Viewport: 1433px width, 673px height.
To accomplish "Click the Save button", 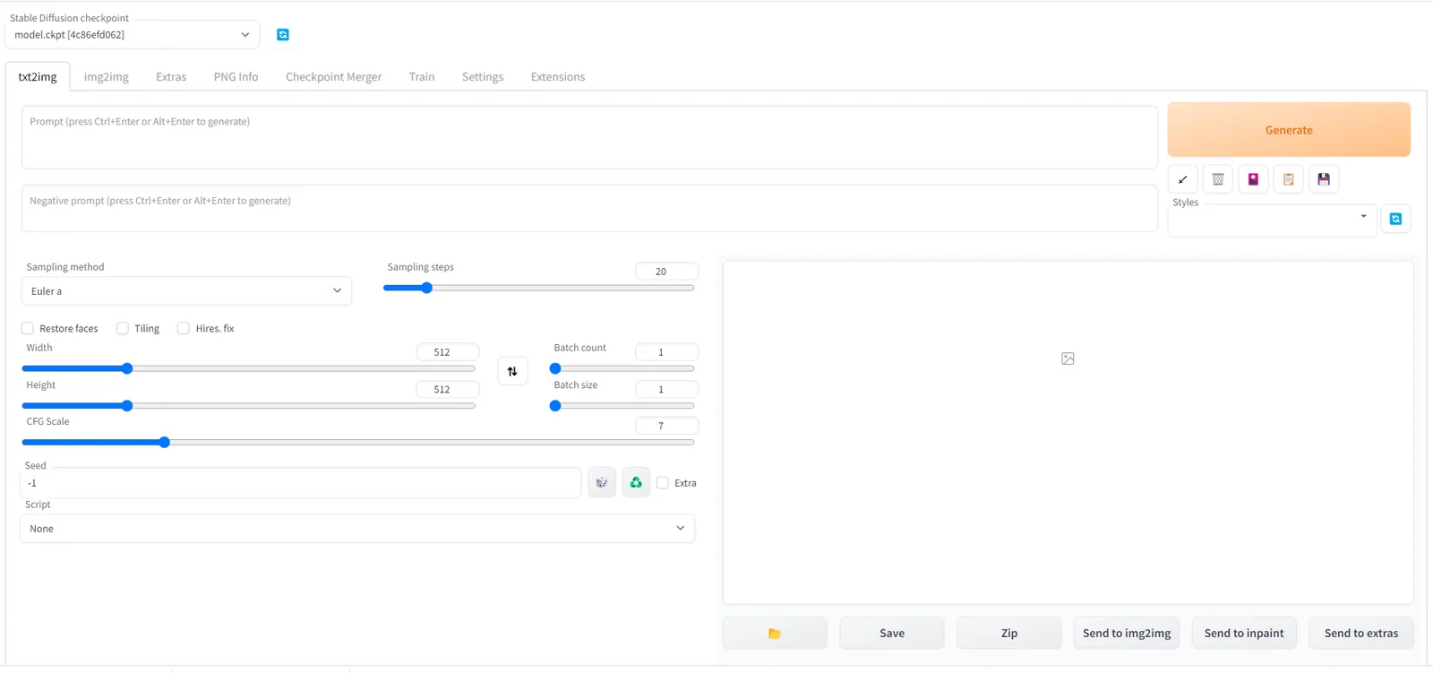I will click(892, 633).
